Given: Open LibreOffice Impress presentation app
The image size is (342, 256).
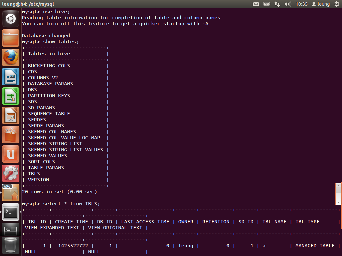Looking at the screenshot, I should coord(11,116).
